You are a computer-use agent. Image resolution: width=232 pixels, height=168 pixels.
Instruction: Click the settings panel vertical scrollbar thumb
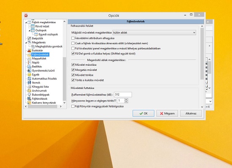tap(202, 53)
